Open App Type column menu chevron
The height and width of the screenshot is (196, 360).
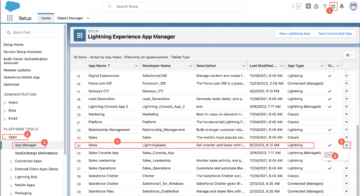322,66
